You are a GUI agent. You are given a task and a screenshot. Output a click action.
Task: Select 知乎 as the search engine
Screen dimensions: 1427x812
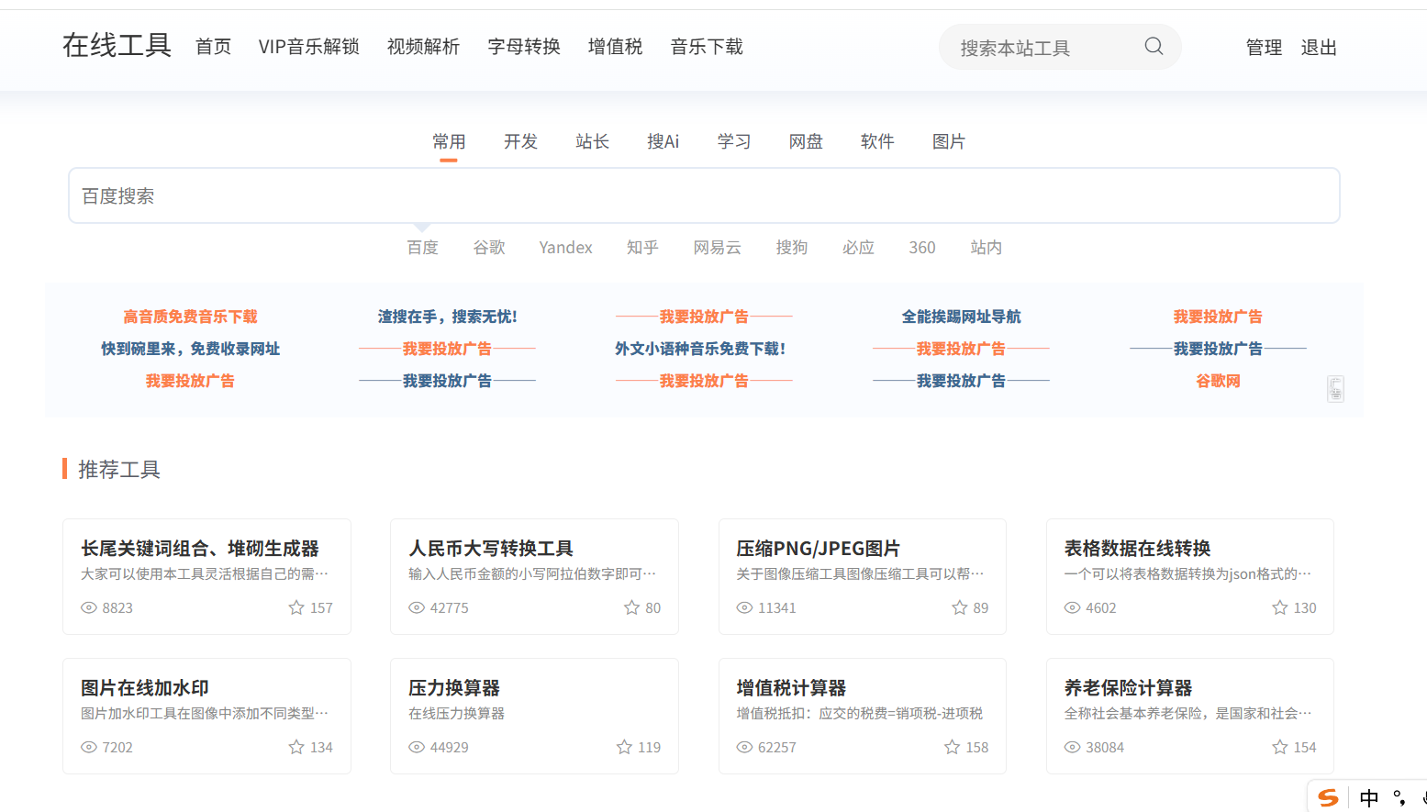[642, 248]
